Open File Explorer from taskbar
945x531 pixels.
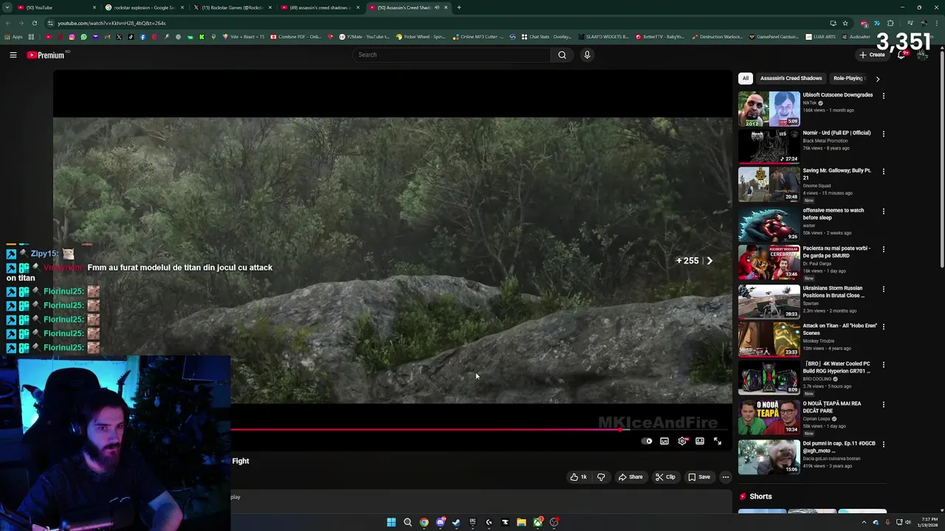pyautogui.click(x=521, y=522)
